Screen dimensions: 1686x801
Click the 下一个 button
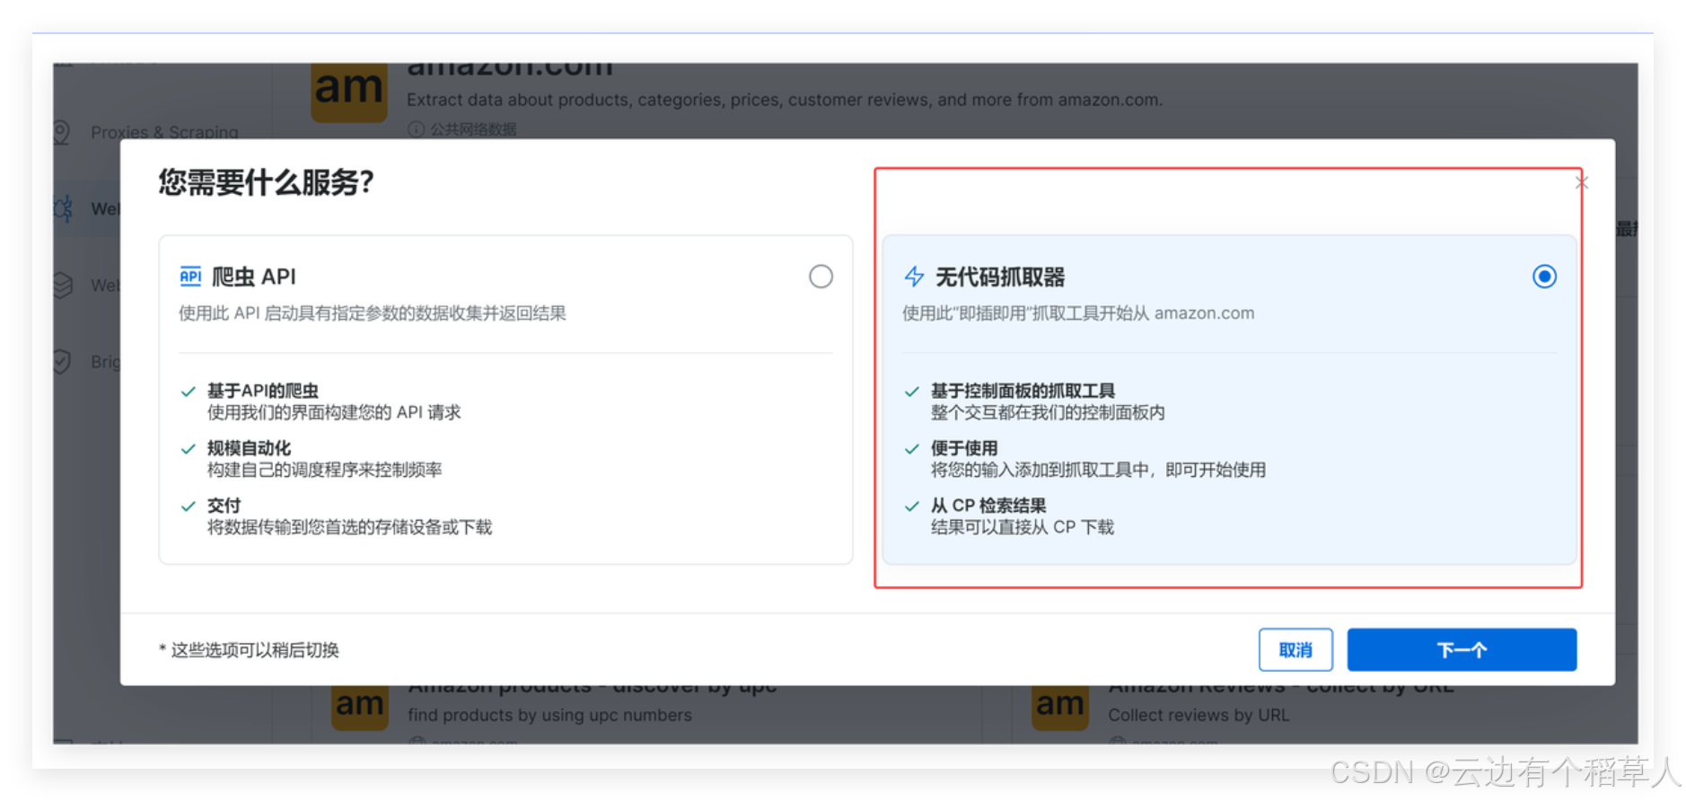1462,649
